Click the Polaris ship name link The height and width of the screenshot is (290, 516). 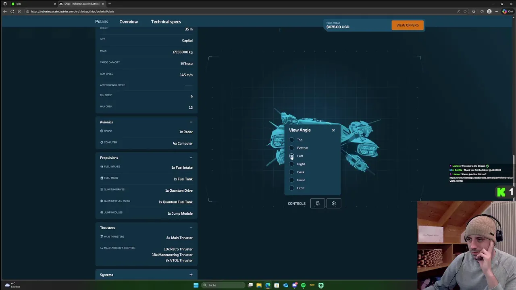point(102,22)
